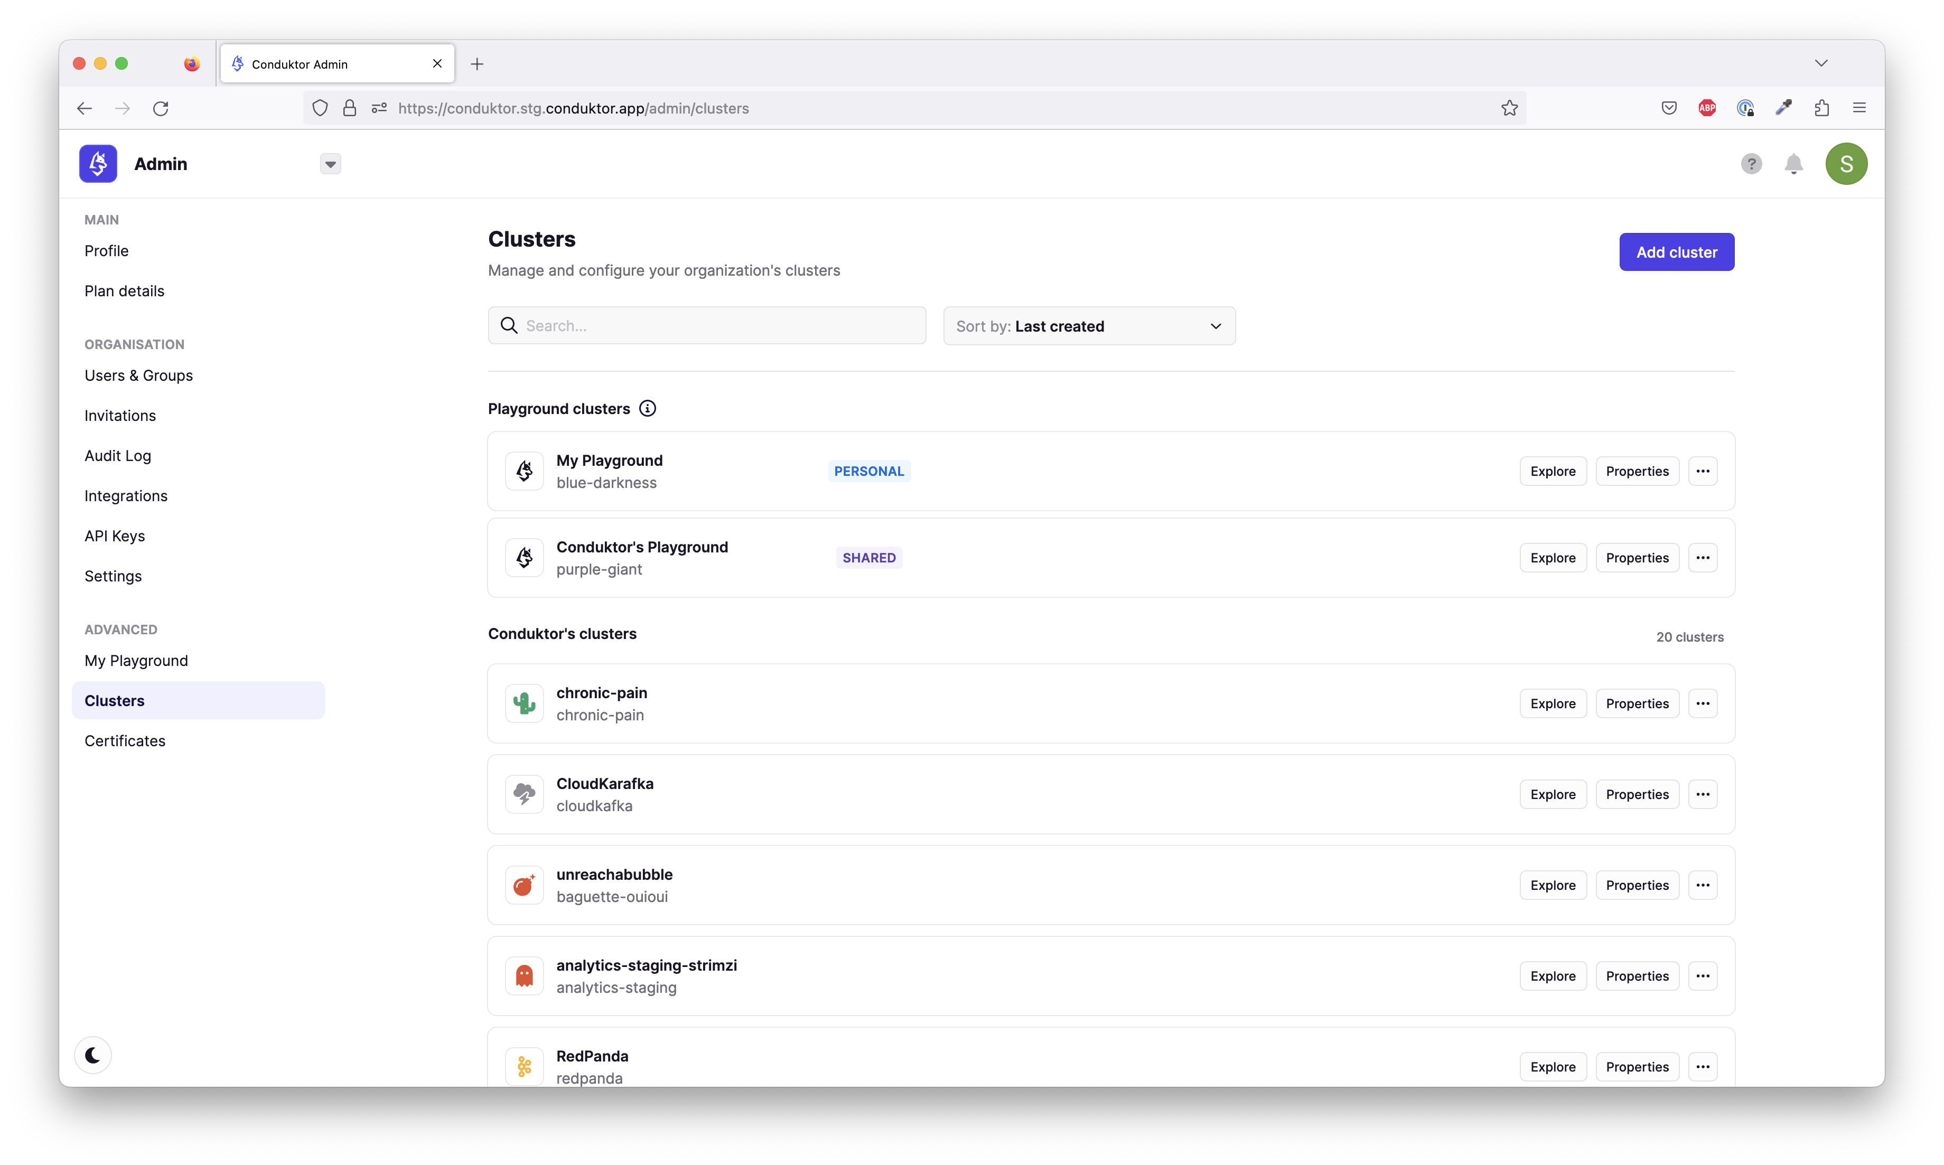This screenshot has width=1944, height=1165.
Task: Open the user avatar S menu
Action: pos(1846,163)
